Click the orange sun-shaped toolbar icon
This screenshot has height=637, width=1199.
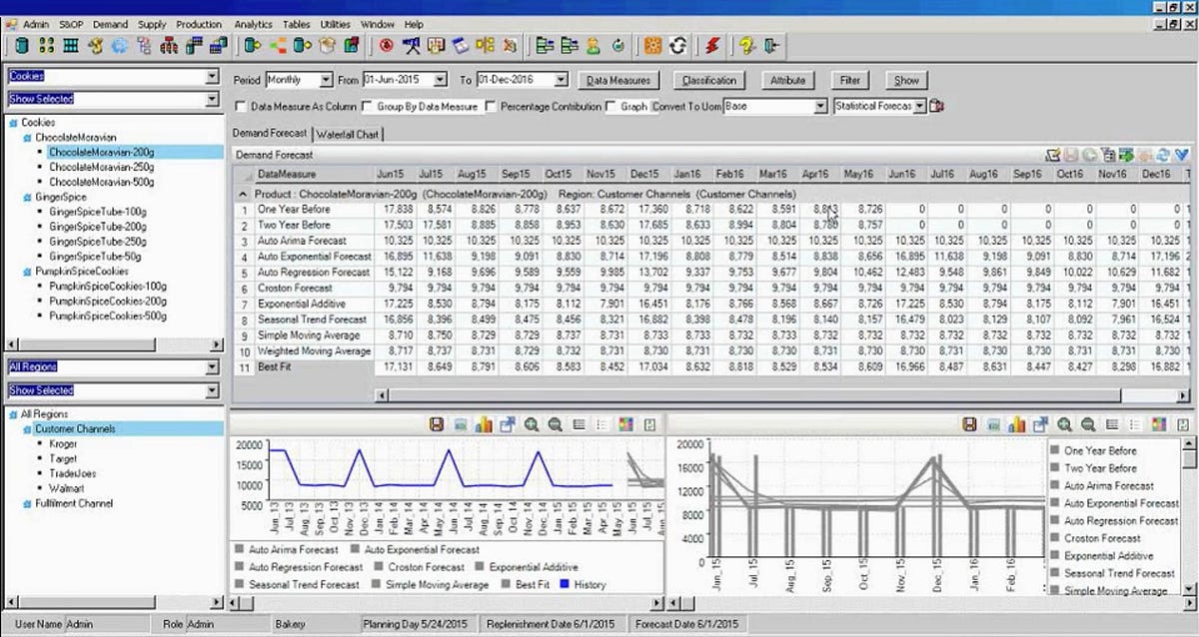coord(652,46)
